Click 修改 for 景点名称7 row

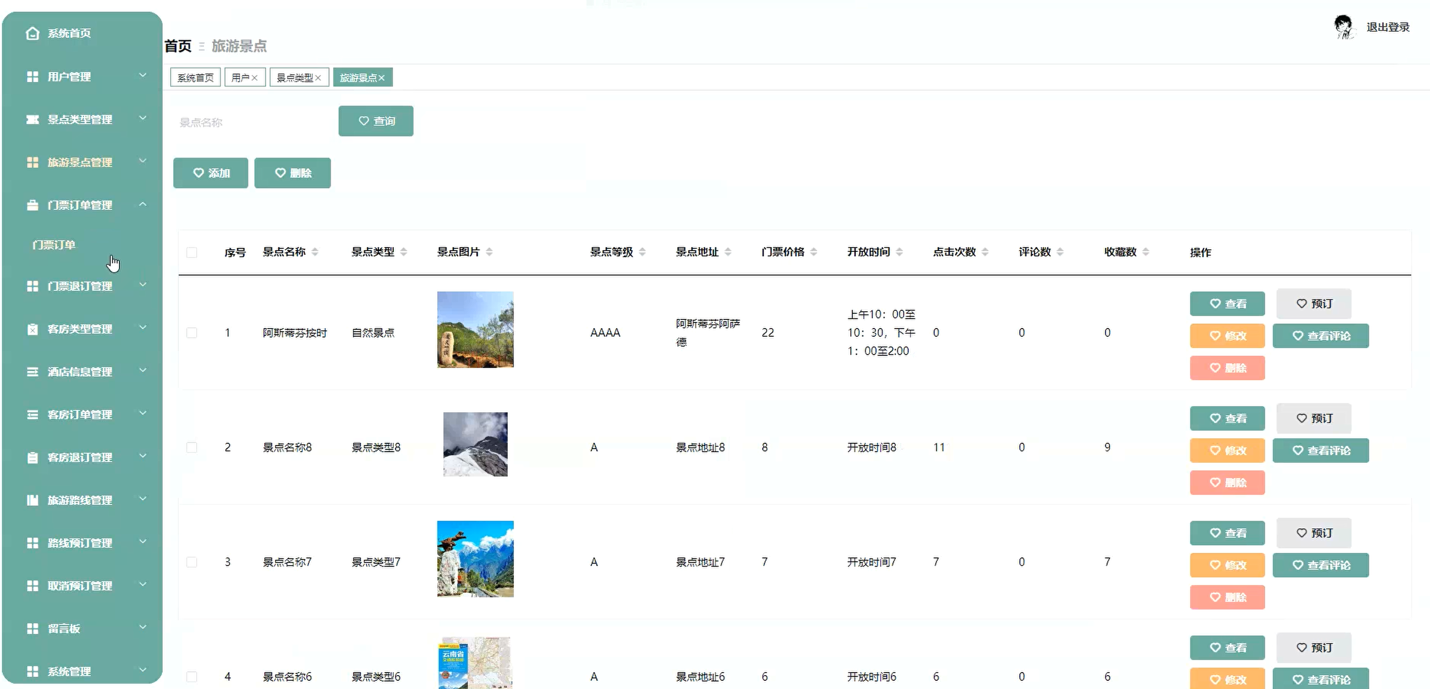[x=1227, y=565]
